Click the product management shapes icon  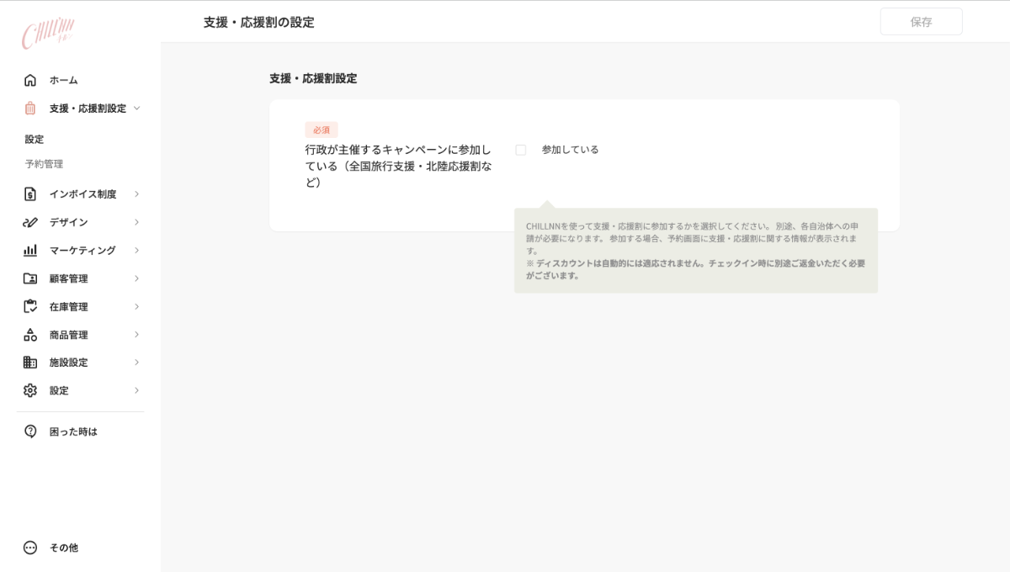coord(30,335)
